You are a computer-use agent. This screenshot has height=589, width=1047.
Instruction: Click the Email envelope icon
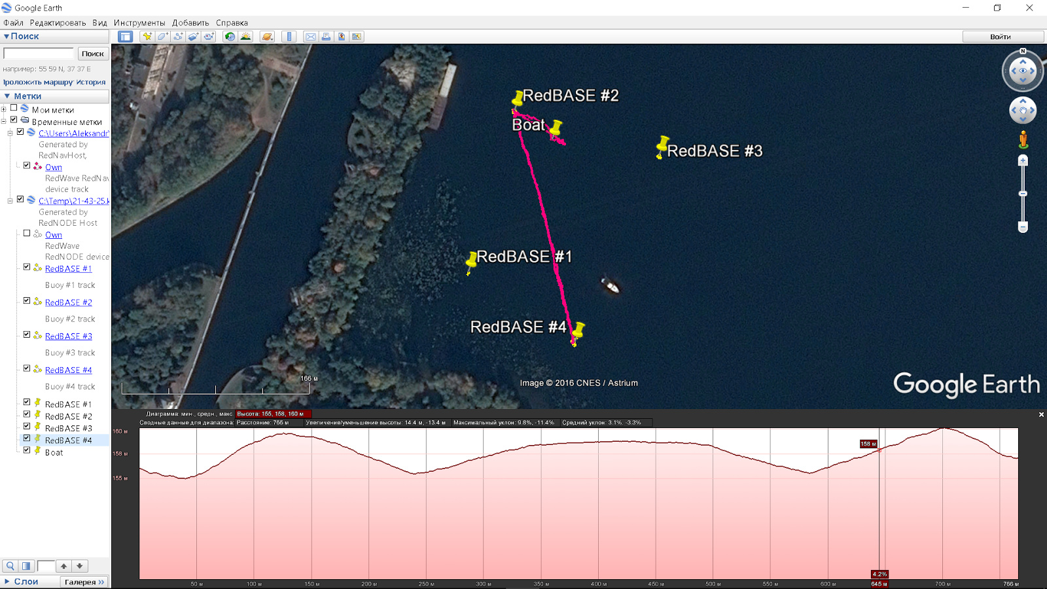click(311, 37)
